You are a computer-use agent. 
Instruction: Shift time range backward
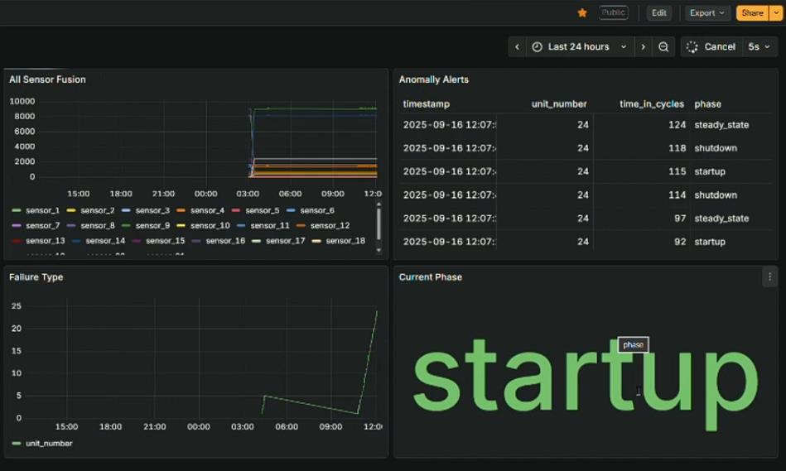pyautogui.click(x=517, y=46)
